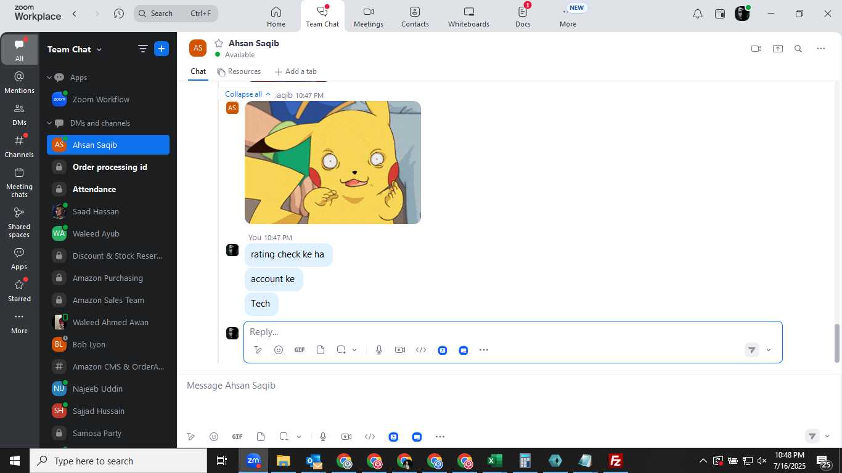The height and width of the screenshot is (473, 842).
Task: Open profile avatar menu at top right
Action: click(x=742, y=14)
